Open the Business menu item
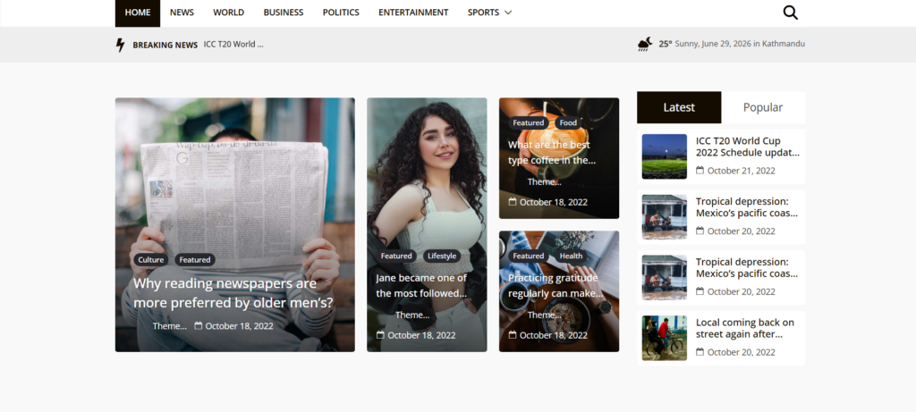Viewport: 916px width, 412px height. point(284,13)
